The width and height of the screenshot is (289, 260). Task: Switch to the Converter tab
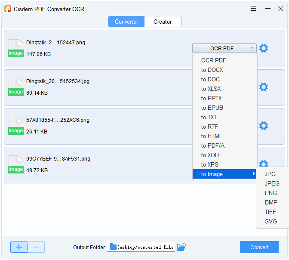[x=126, y=22]
